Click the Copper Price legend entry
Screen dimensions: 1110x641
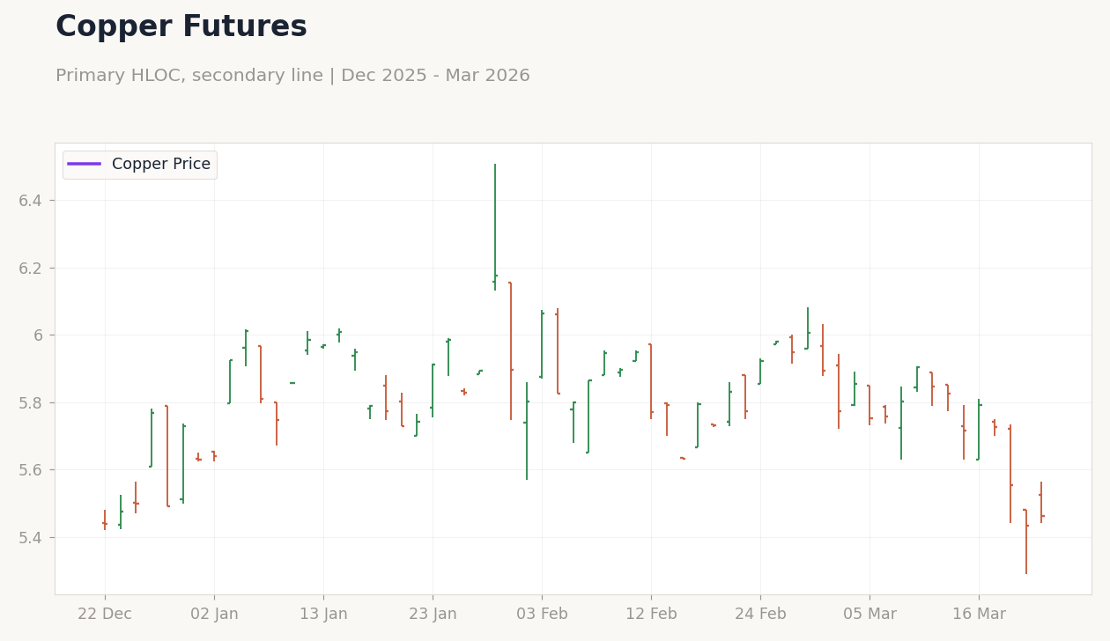click(139, 165)
